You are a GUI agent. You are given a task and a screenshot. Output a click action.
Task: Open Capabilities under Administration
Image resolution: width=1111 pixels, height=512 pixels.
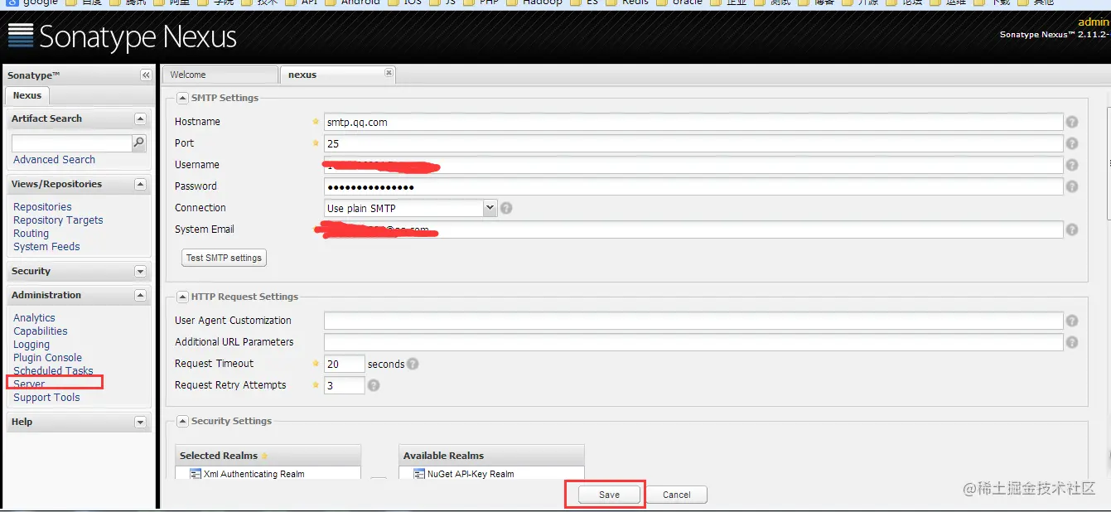point(41,331)
